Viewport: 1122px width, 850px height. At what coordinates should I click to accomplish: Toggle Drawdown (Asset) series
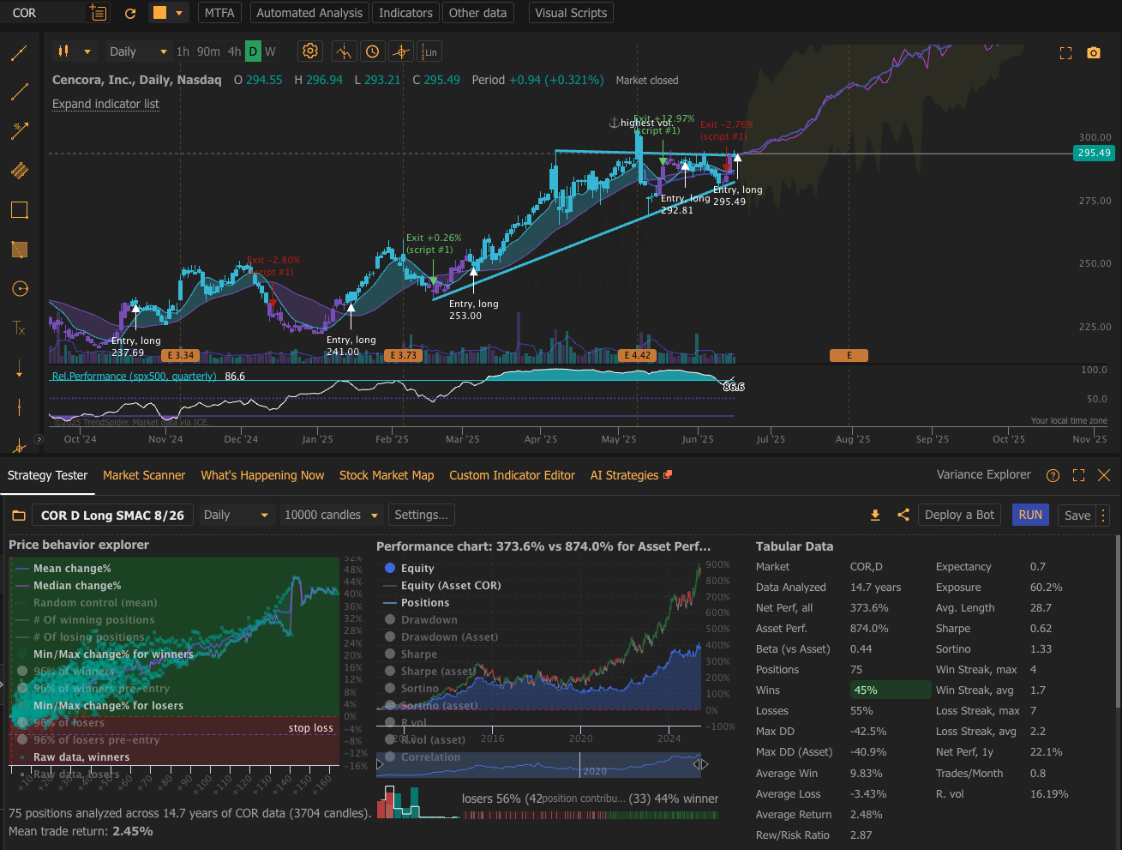441,636
